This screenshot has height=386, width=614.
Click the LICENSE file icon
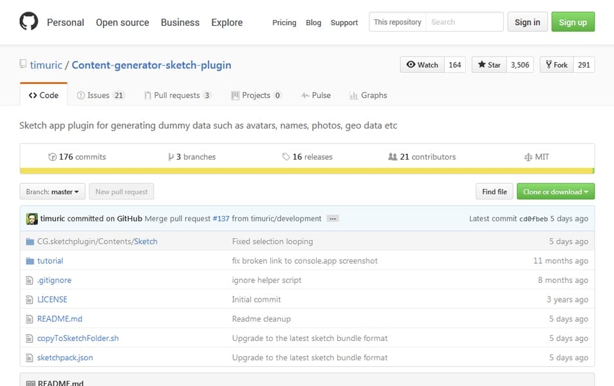pos(30,300)
